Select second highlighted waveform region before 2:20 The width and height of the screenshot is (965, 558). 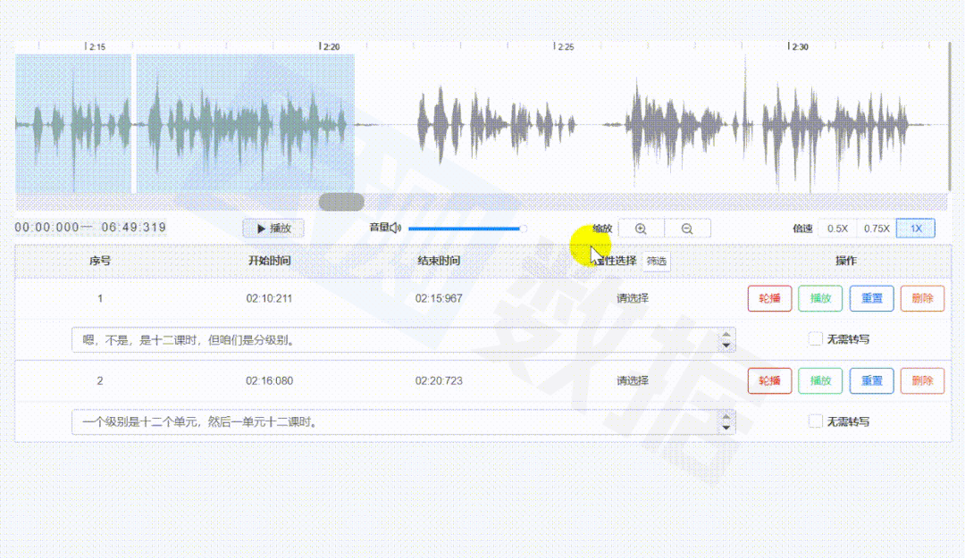[x=246, y=124]
